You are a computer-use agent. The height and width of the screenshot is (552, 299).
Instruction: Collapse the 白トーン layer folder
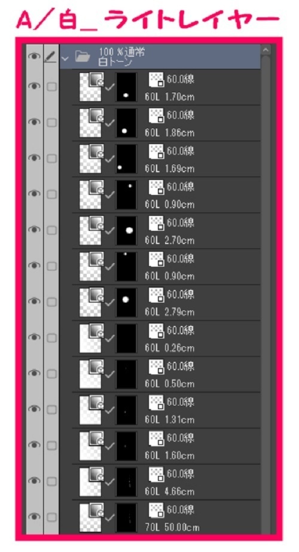pyautogui.click(x=65, y=57)
